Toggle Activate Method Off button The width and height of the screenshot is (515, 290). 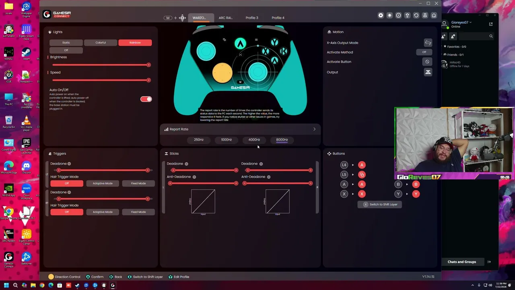424,52
